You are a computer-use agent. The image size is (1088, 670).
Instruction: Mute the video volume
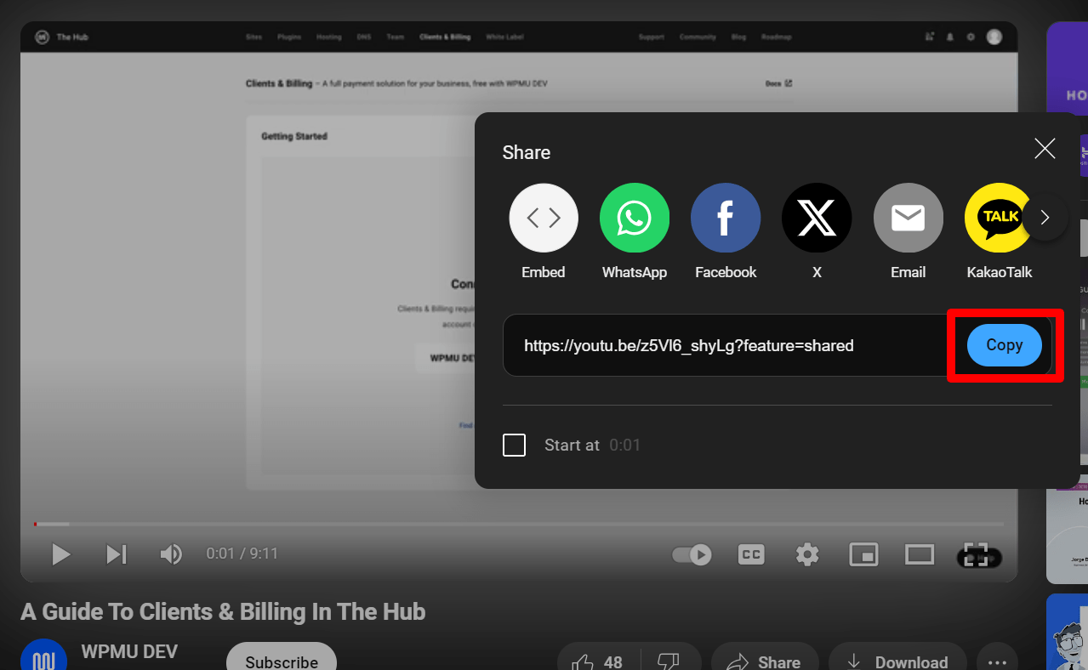coord(170,554)
